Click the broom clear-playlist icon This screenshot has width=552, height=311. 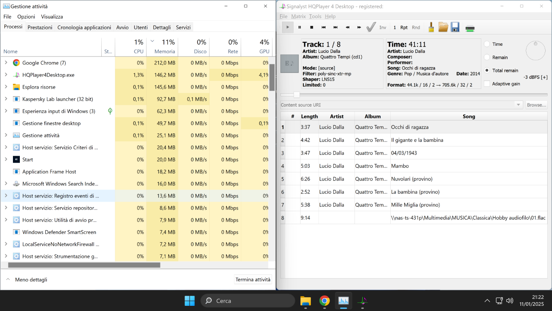click(x=431, y=27)
